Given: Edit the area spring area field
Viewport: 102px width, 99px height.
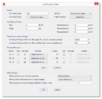Looking at the screenshot, I should (81, 43).
